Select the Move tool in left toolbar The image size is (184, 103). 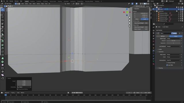[x=3, y=17]
